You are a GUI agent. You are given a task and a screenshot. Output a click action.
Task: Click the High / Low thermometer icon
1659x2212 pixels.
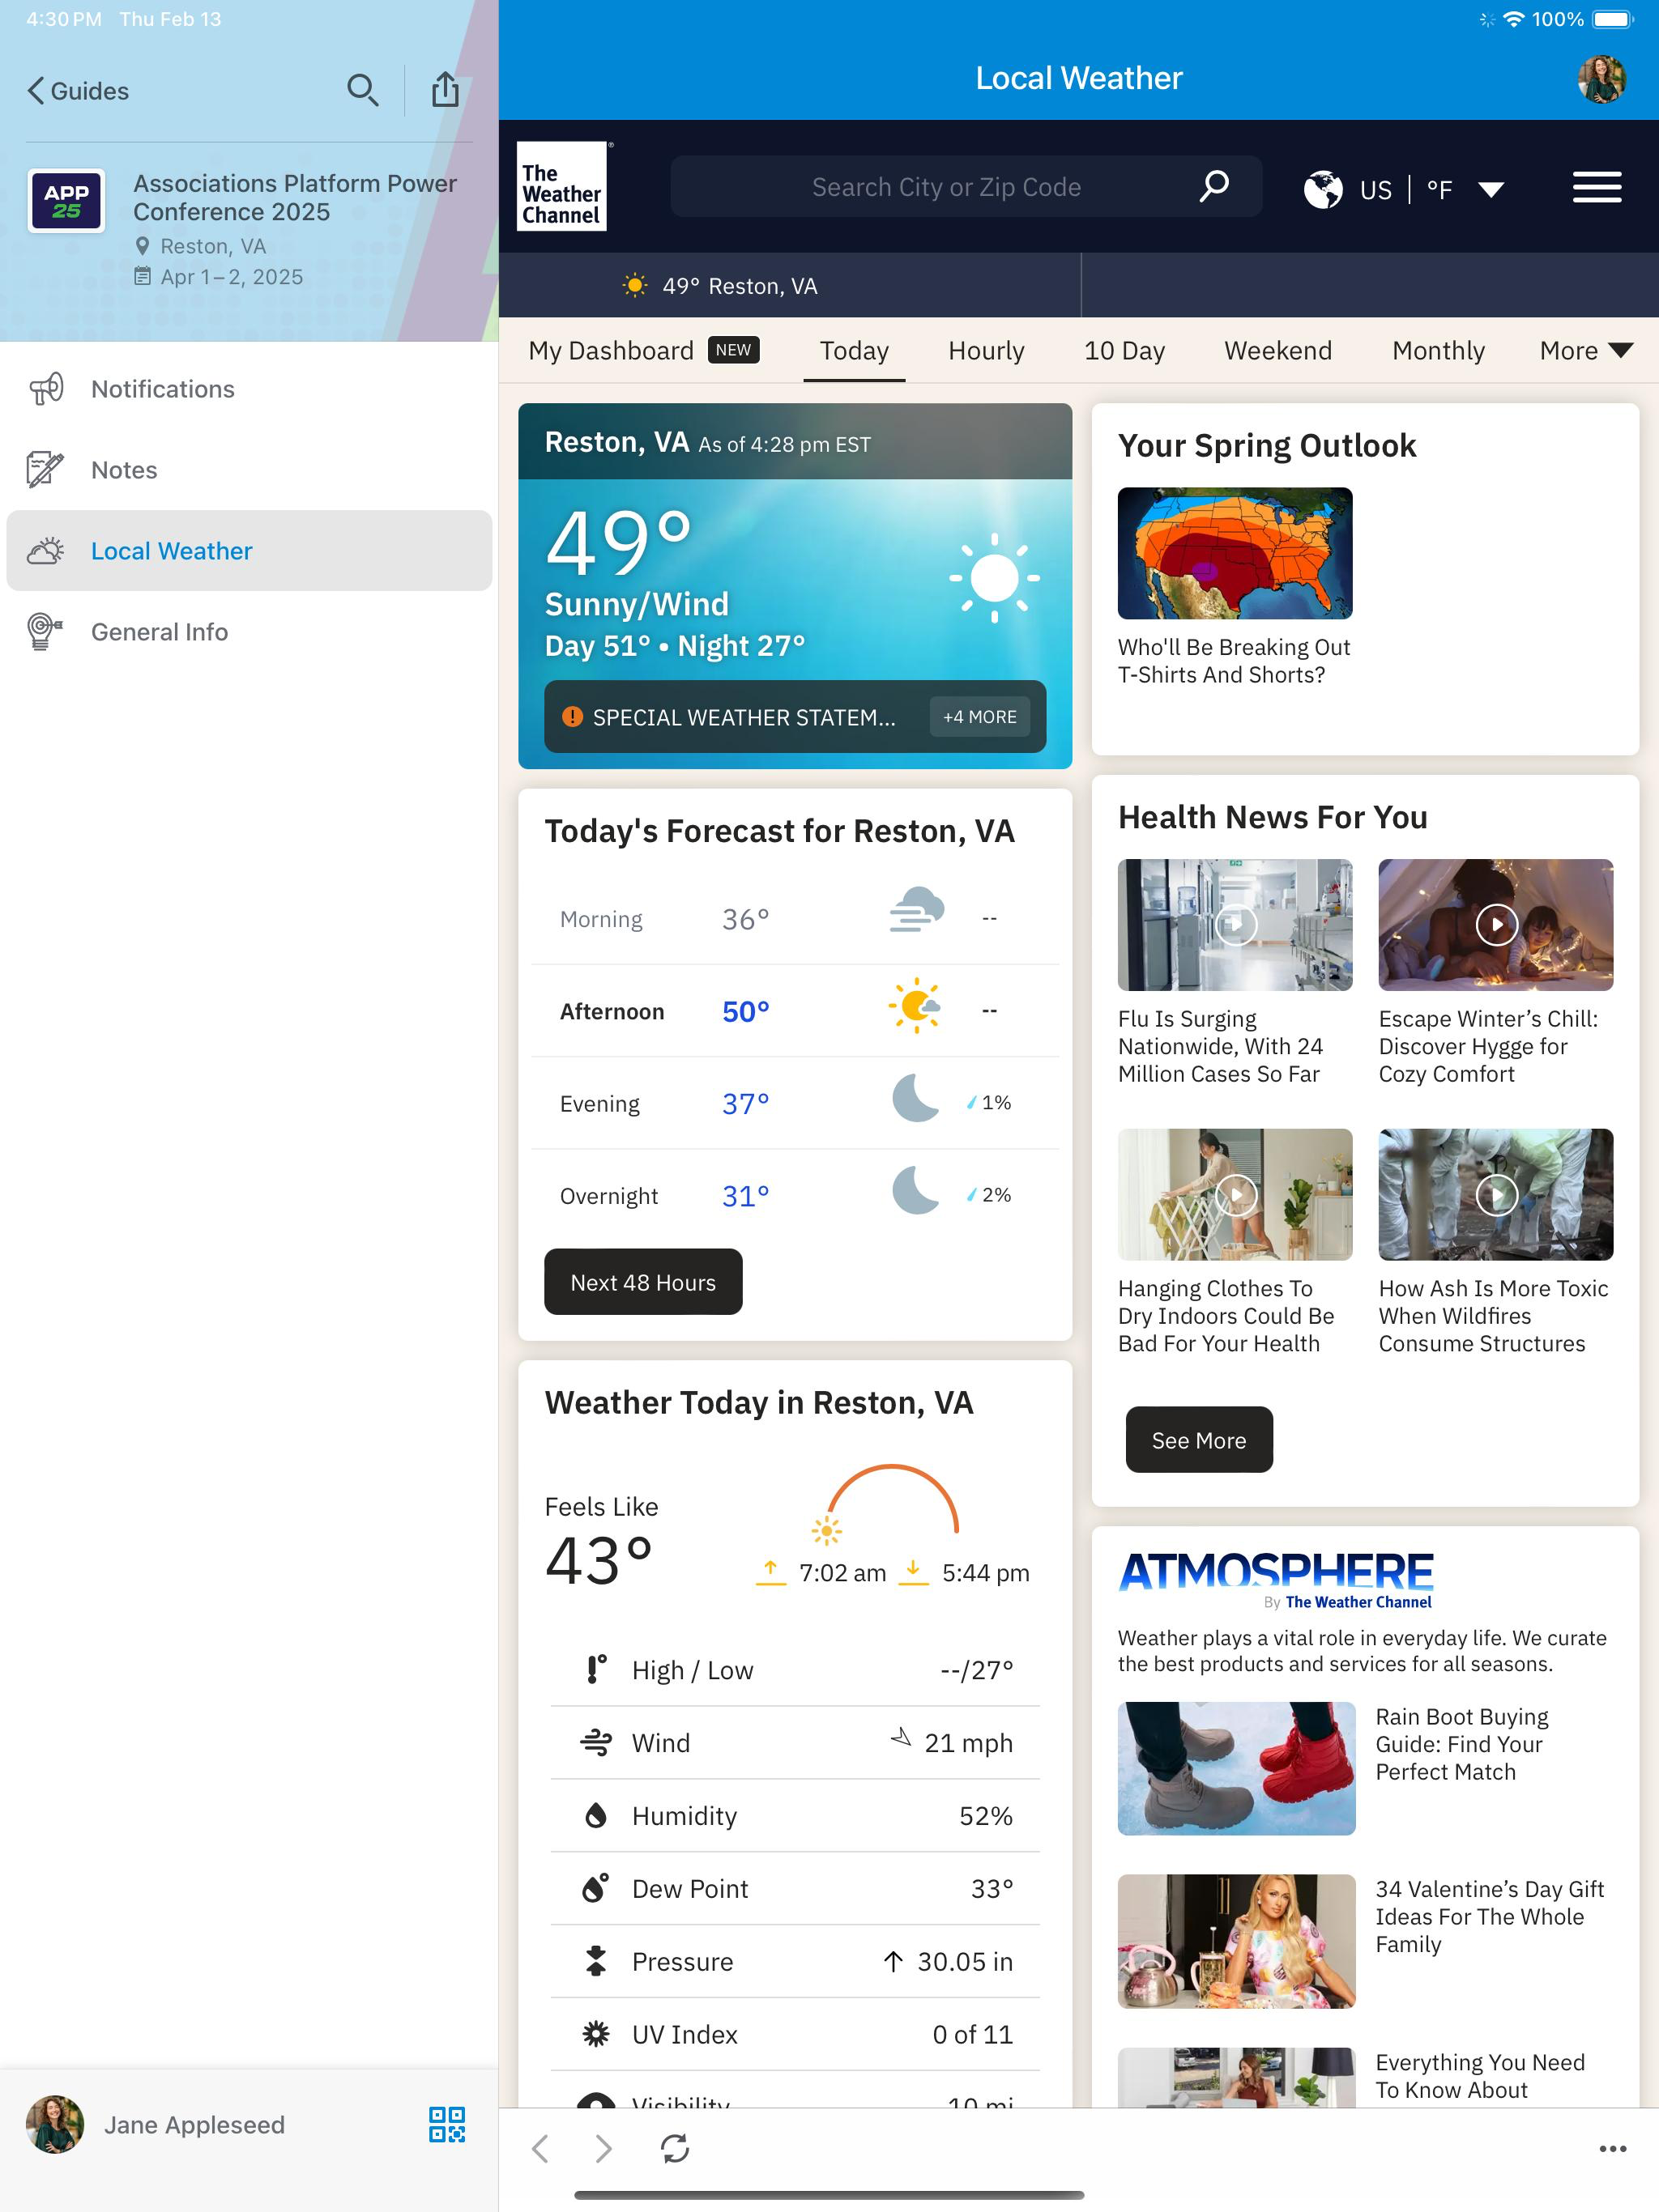[595, 1670]
